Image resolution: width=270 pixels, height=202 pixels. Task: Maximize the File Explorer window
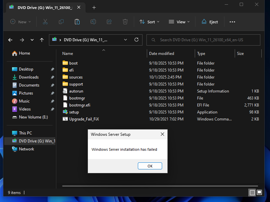[x=241, y=4]
